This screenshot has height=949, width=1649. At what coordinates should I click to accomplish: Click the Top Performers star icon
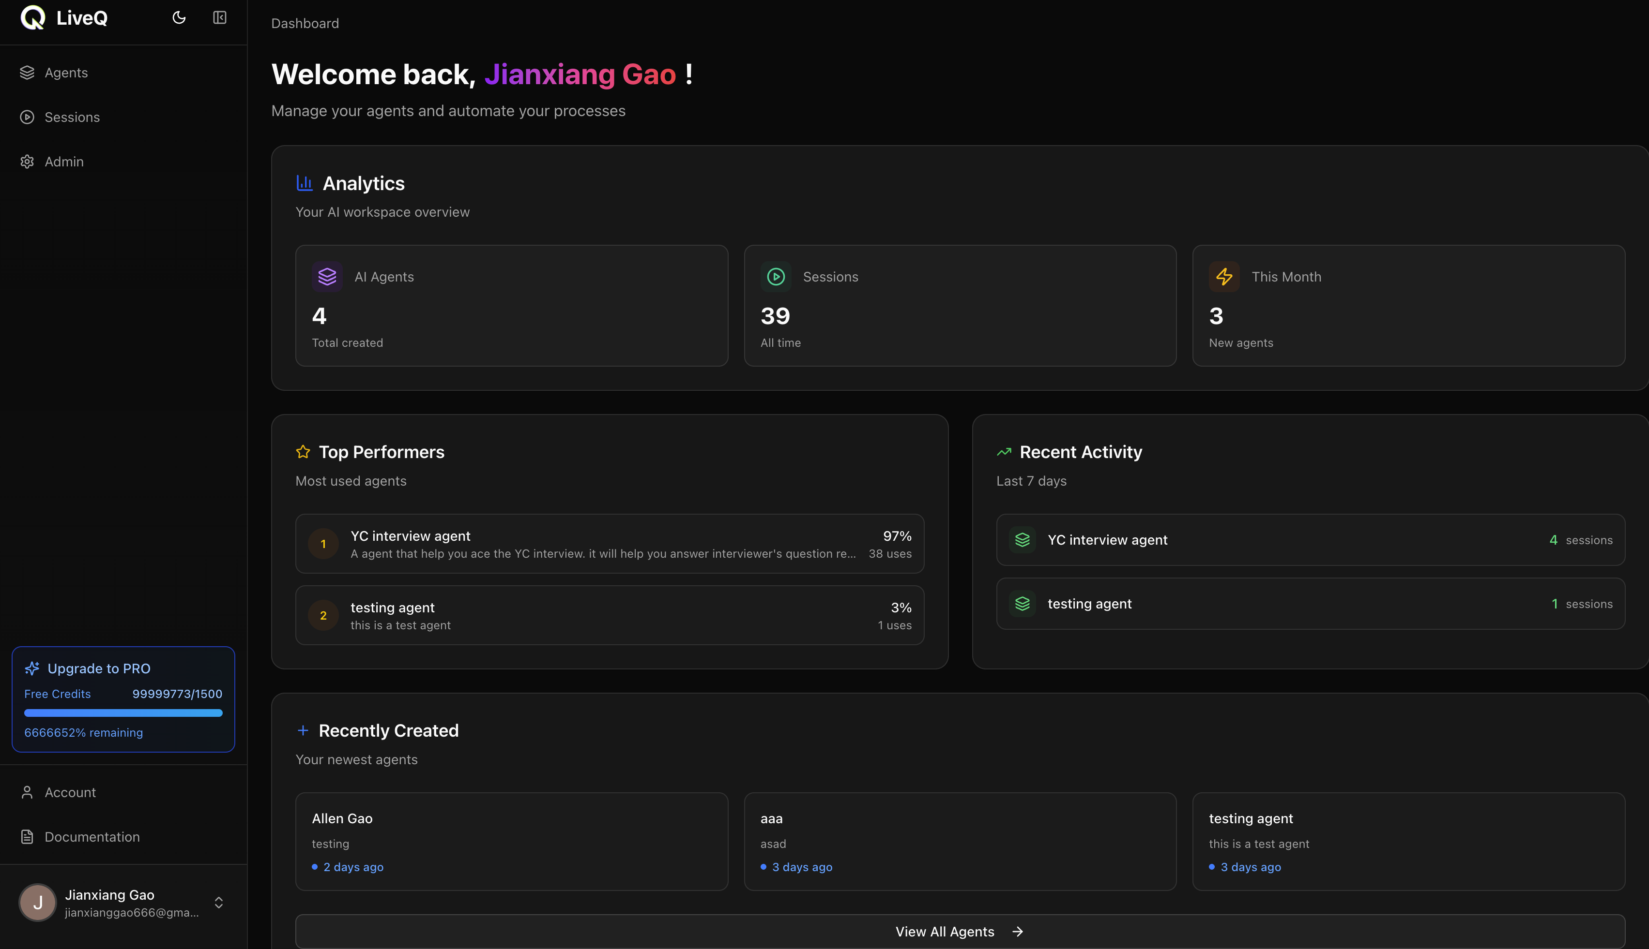click(x=303, y=452)
